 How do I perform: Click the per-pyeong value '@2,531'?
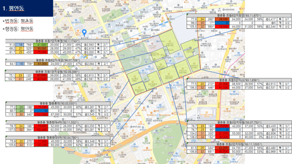pyautogui.click(x=270, y=87)
